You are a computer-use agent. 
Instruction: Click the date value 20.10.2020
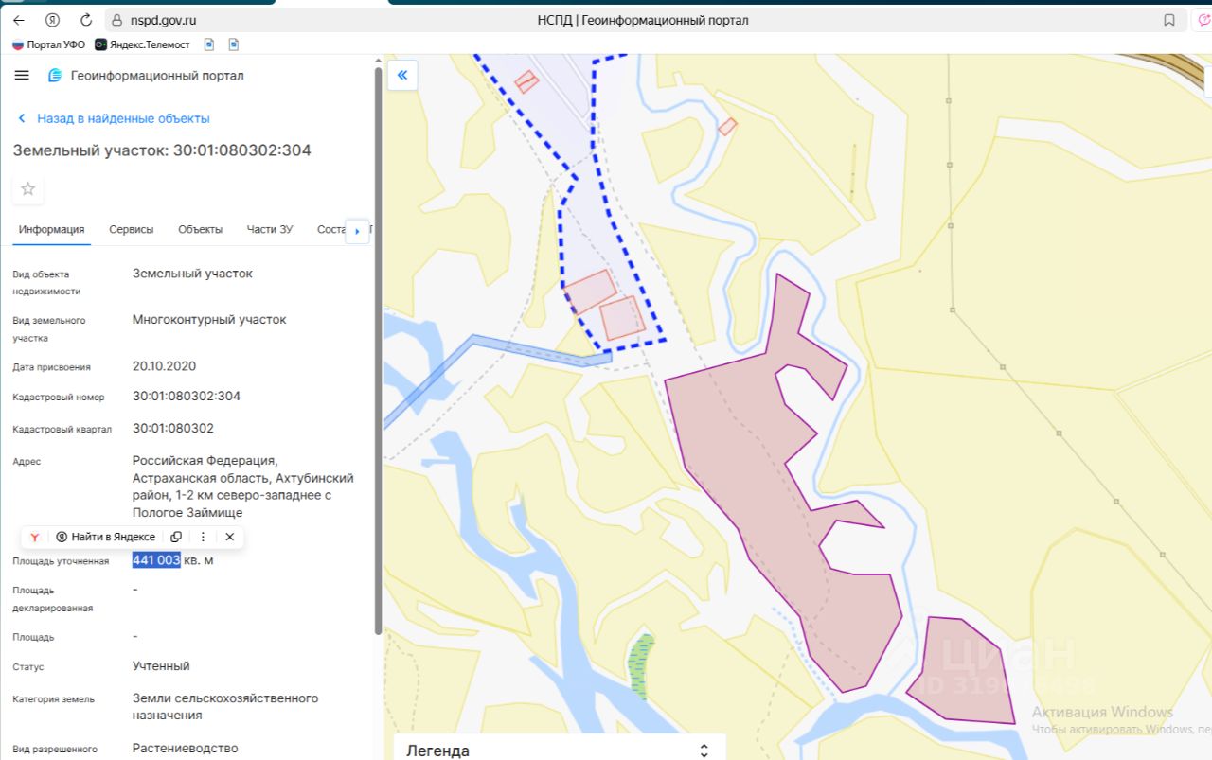tap(164, 365)
